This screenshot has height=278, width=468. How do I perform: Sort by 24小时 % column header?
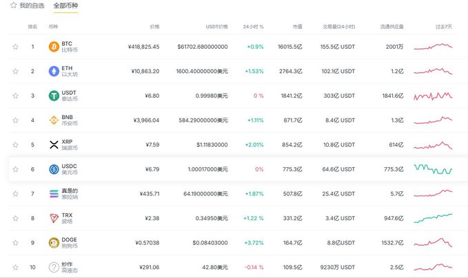(x=253, y=27)
